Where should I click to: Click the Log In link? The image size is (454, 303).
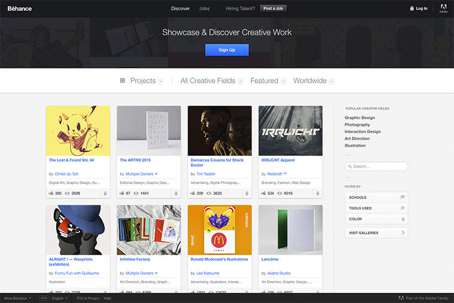[422, 8]
